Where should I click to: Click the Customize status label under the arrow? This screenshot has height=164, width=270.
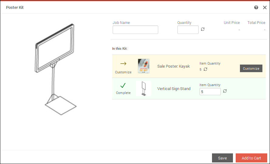point(123,72)
